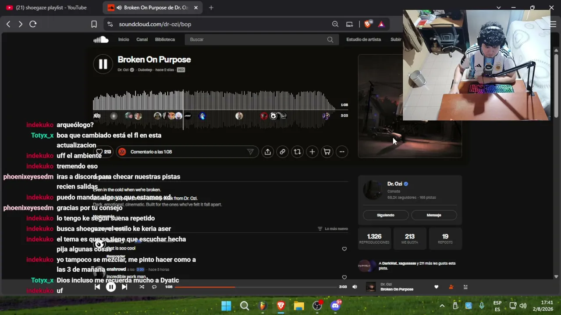Bookmark this page

click(94, 24)
